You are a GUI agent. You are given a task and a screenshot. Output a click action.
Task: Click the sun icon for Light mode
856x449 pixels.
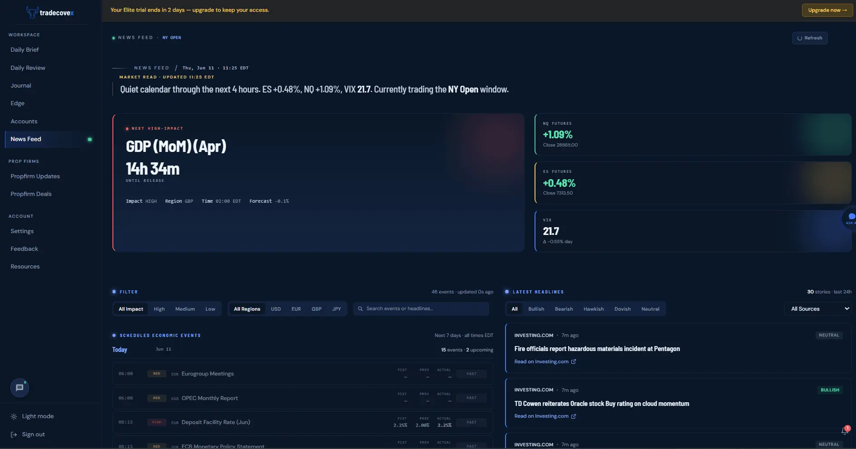(x=14, y=416)
